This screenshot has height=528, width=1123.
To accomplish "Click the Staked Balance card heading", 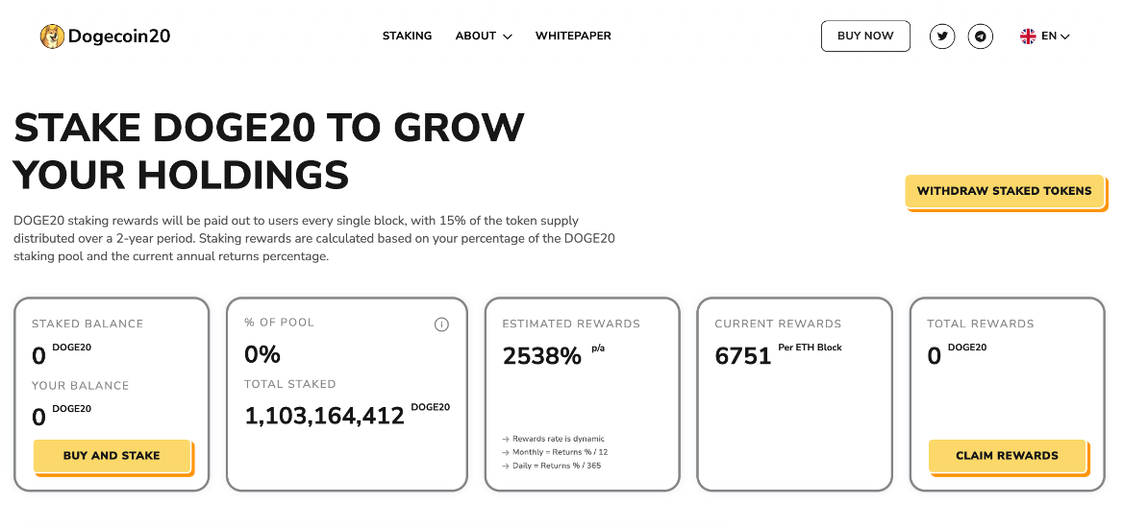I will coord(87,324).
